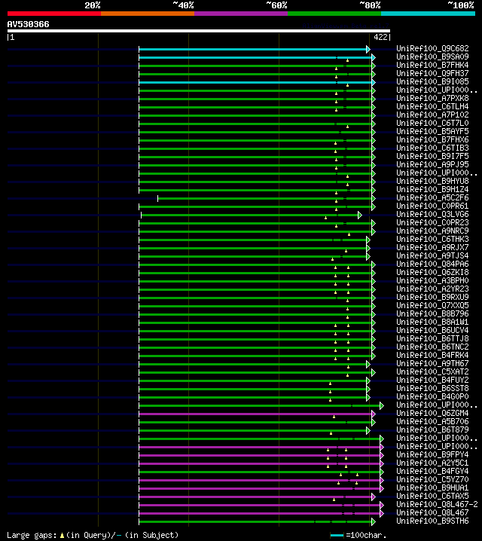
Task: Select the UniRef100_Q6ZGM4 label
Action: click(x=432, y=413)
